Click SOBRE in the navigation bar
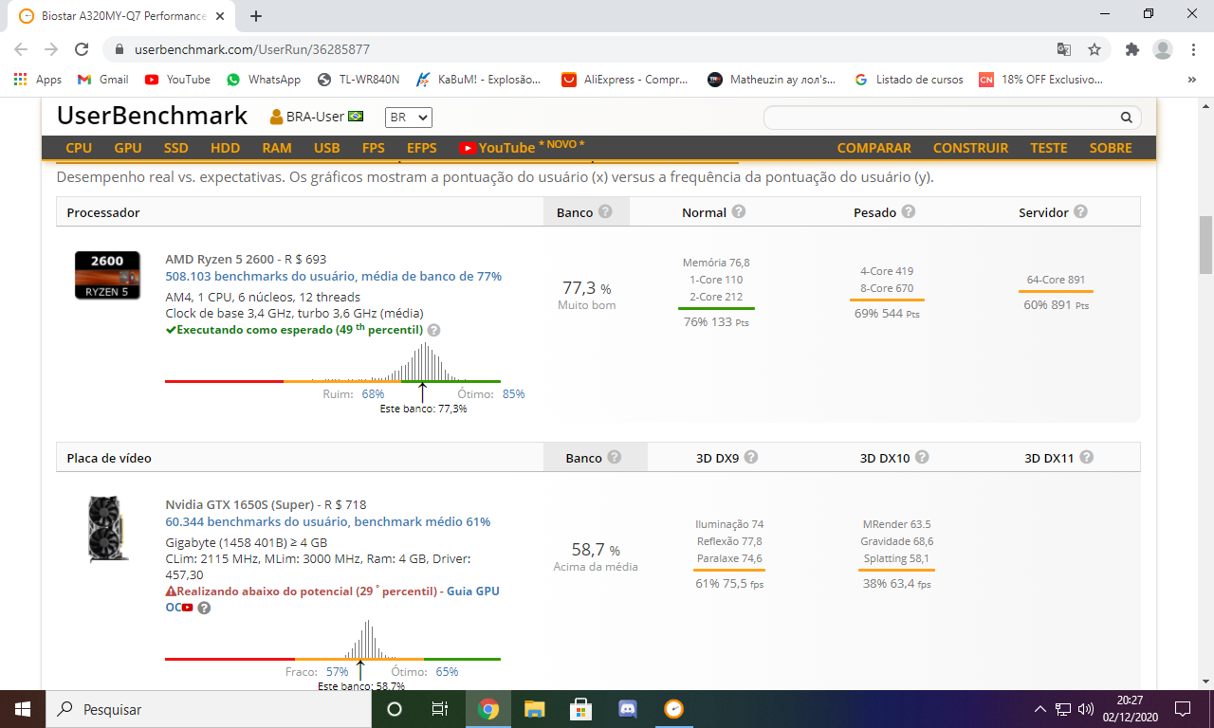The width and height of the screenshot is (1214, 728). pyautogui.click(x=1111, y=148)
